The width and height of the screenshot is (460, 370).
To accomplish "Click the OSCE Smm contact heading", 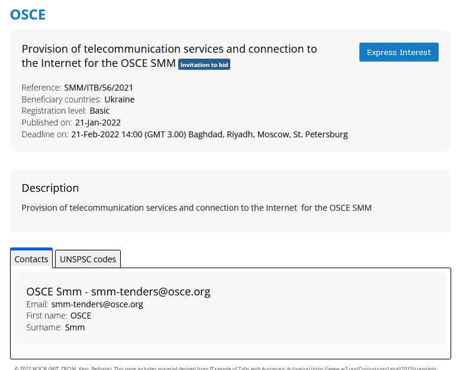I will click(x=118, y=291).
